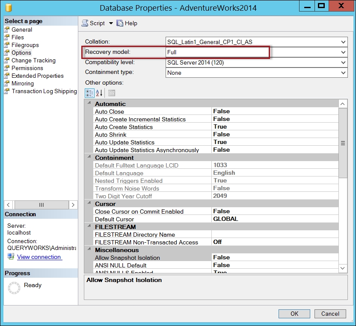Open the Mirroring page
This screenshot has width=356, height=326.
(x=23, y=83)
